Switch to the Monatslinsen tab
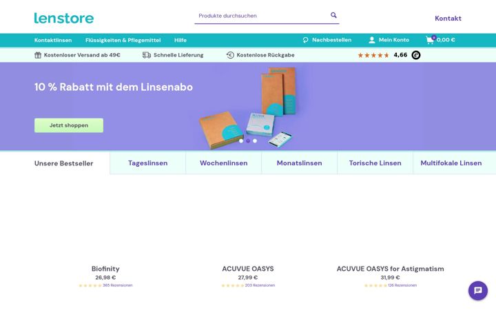496x310 pixels. click(299, 163)
